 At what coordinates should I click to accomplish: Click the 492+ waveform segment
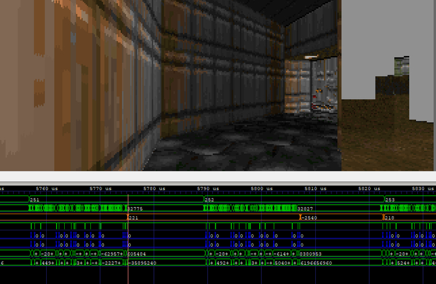coord(222,263)
